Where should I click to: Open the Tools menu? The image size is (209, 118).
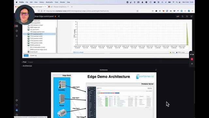point(56,2)
